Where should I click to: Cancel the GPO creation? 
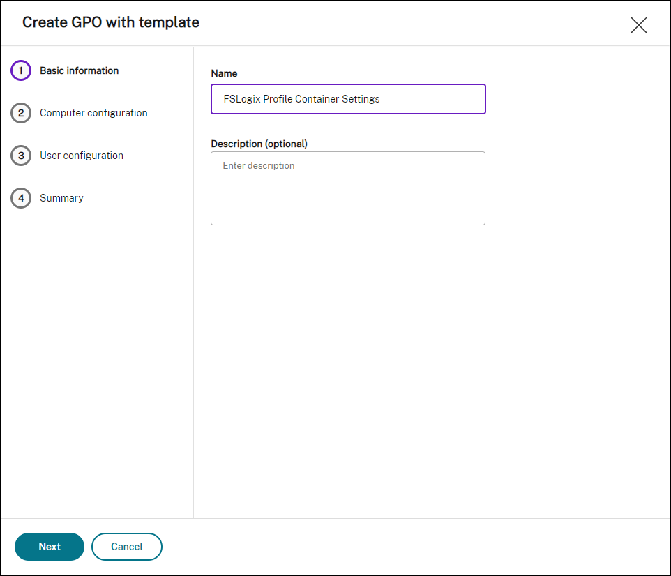pos(127,547)
